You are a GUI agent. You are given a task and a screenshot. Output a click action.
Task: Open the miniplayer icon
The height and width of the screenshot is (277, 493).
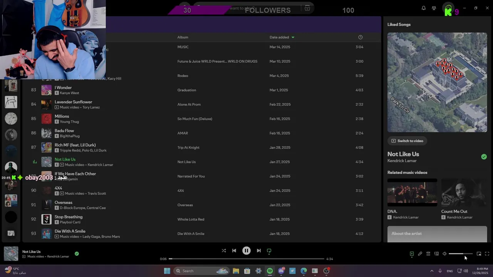point(479,254)
